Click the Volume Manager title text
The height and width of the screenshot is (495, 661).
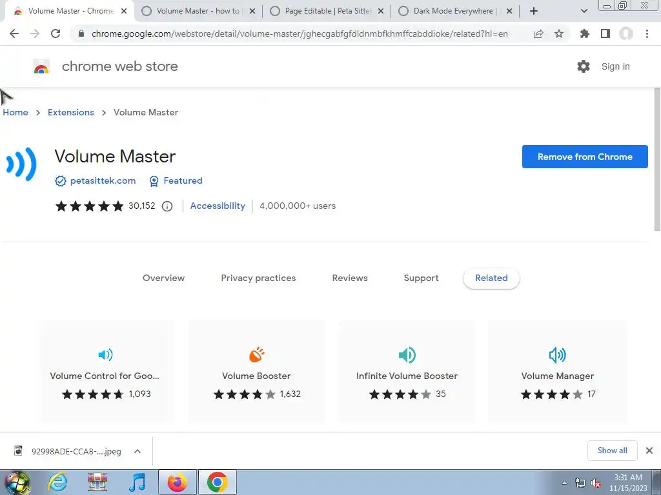point(557,376)
